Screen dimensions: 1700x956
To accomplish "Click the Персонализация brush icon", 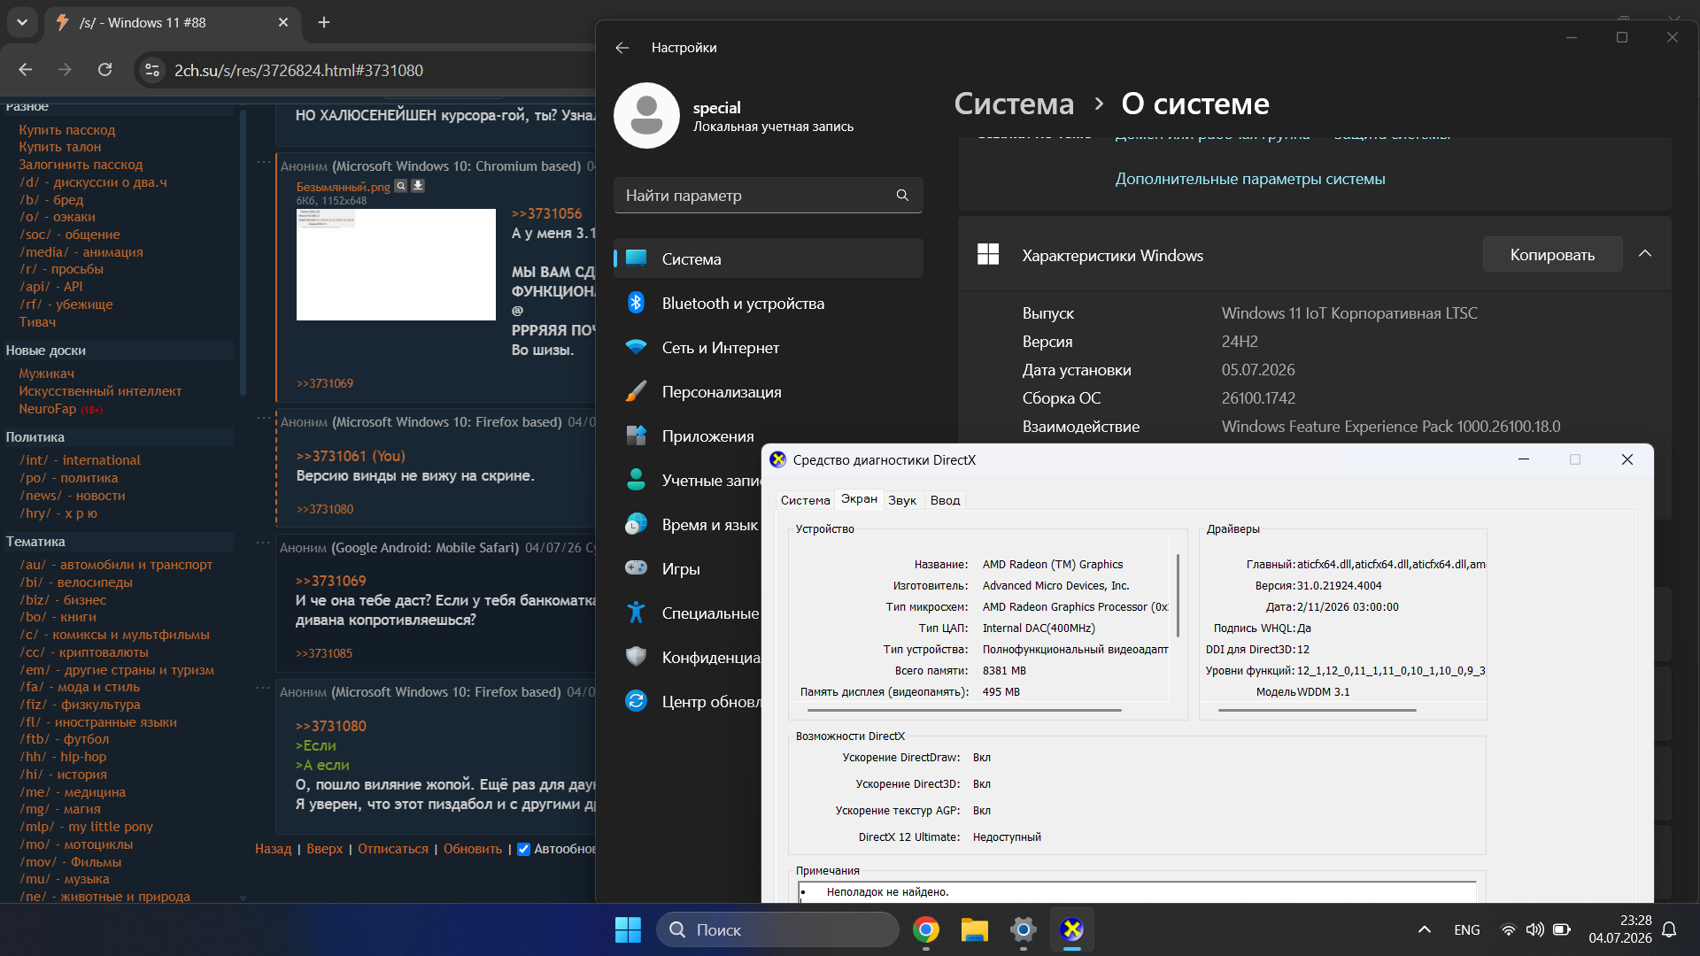I will tap(636, 391).
